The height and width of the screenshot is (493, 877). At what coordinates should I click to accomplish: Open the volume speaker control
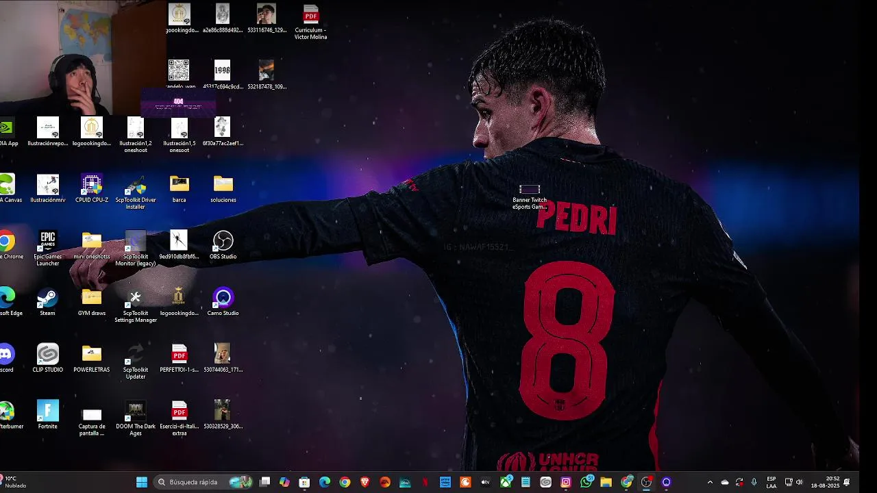tap(800, 482)
